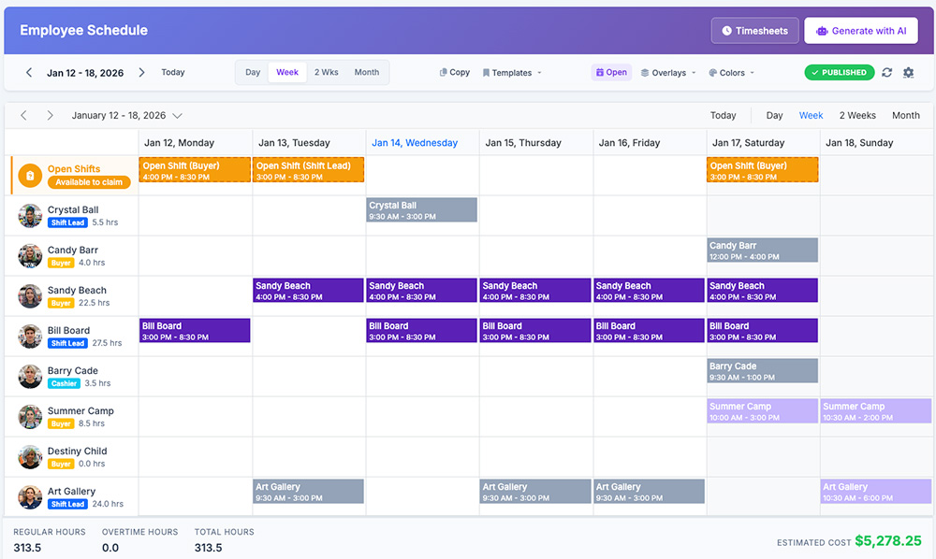Click the refresh icon beside PUBLISHED
Screen dimensions: 936x559
pos(886,72)
